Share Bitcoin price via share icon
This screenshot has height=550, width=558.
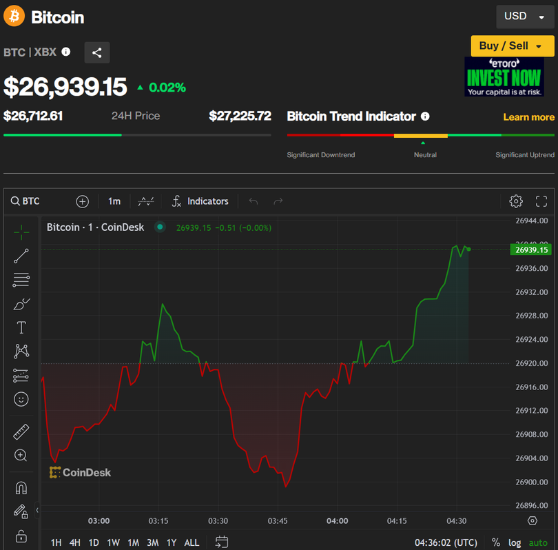click(97, 52)
